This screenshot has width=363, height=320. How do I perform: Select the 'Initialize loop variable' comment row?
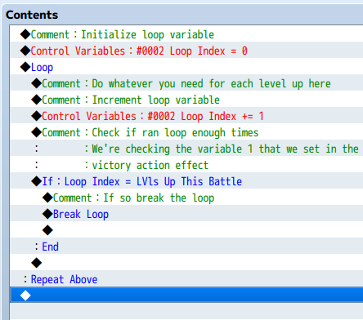(x=186, y=34)
